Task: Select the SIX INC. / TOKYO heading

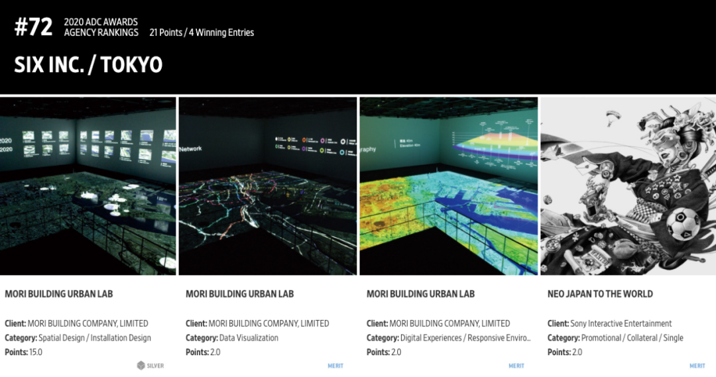Action: (88, 65)
